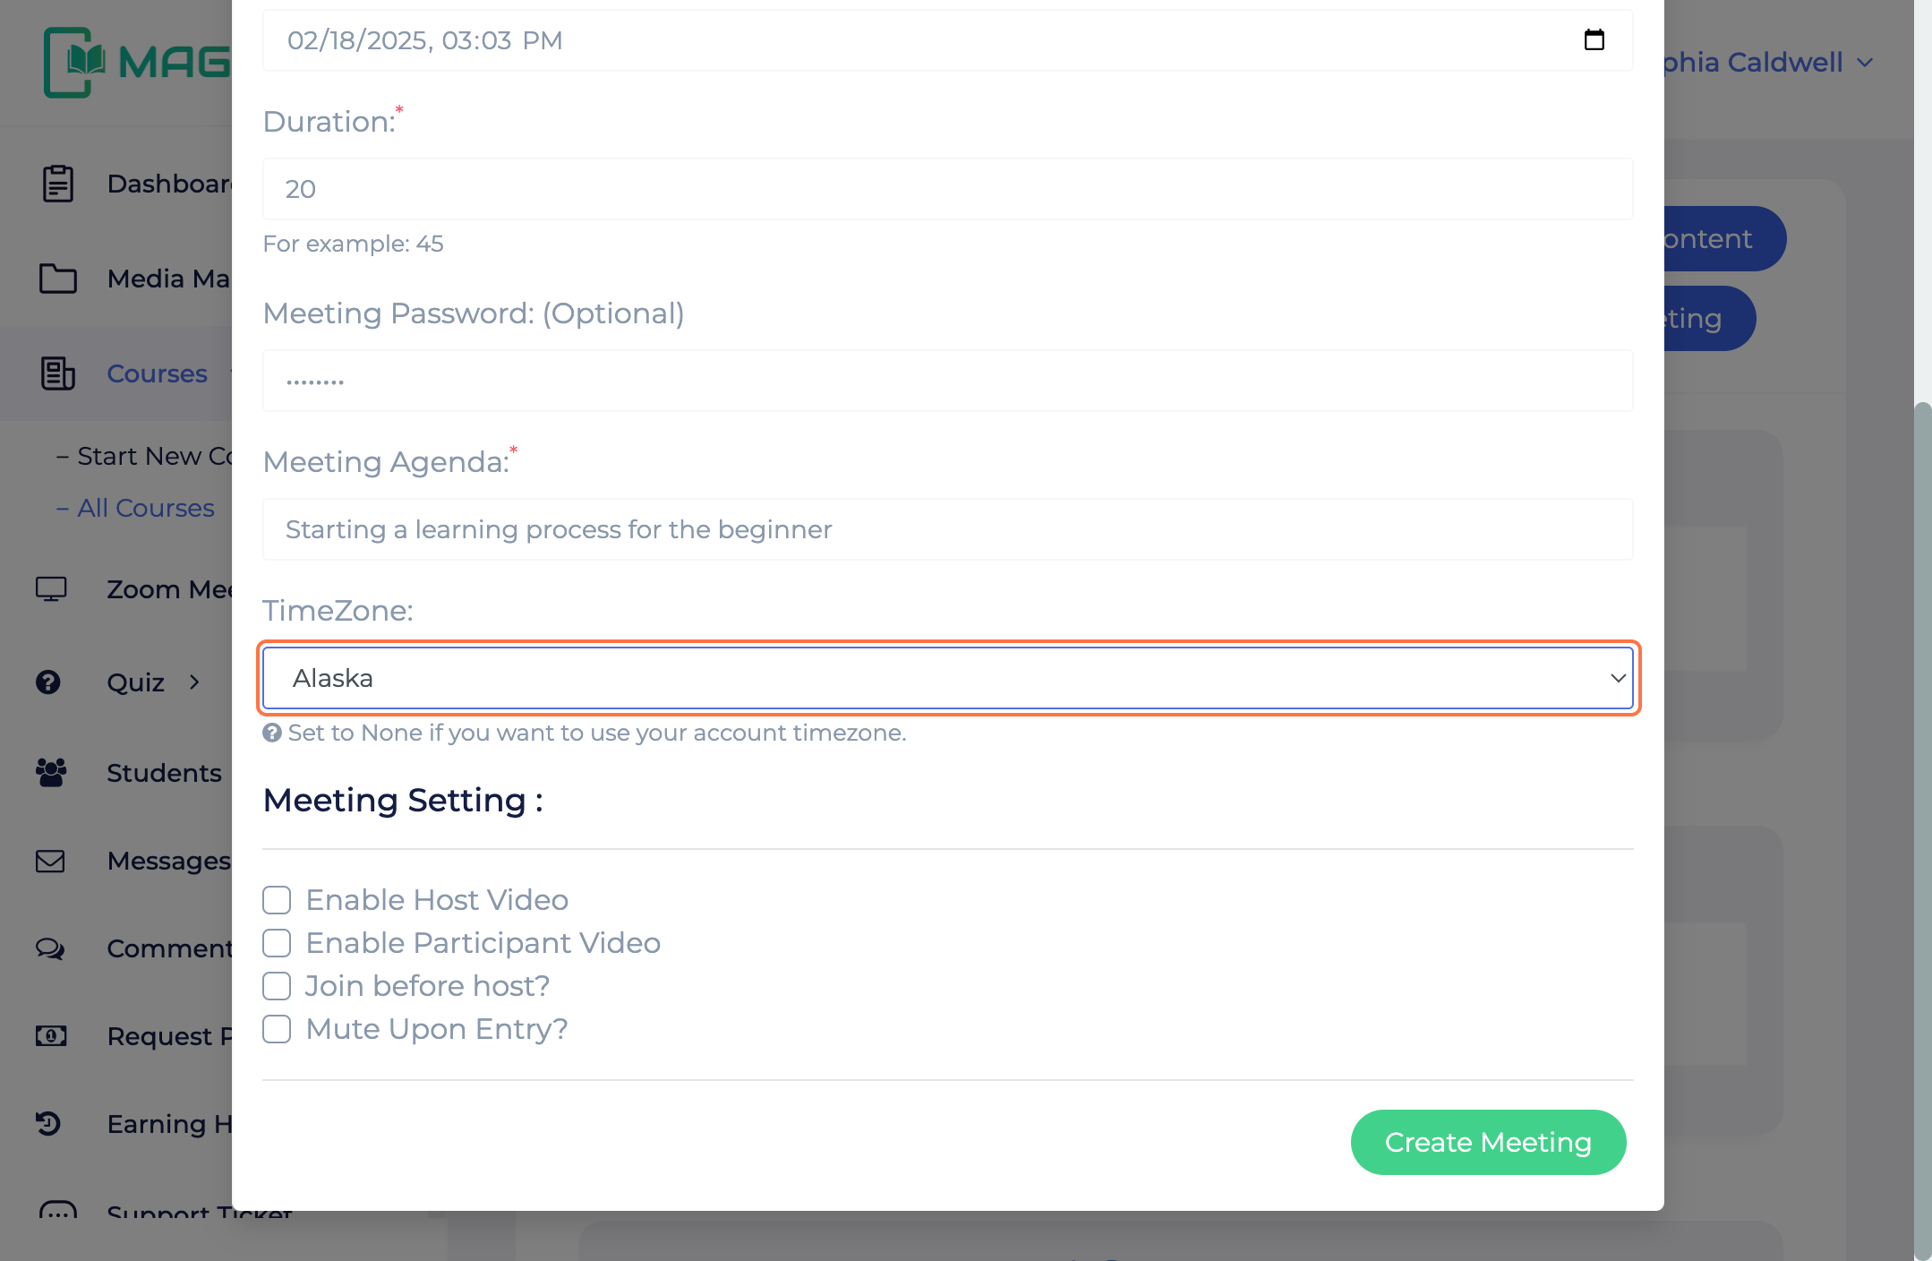Click the Students group icon
Image resolution: width=1932 pixels, height=1261 pixels.
pos(51,772)
